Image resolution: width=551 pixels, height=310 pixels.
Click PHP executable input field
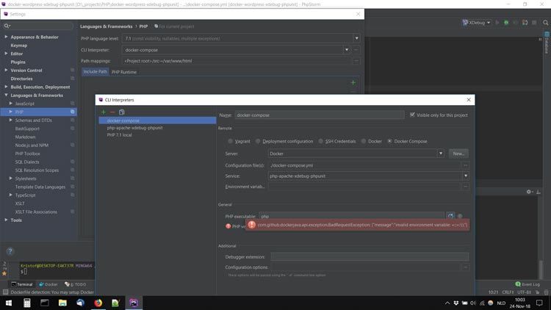pyautogui.click(x=351, y=216)
